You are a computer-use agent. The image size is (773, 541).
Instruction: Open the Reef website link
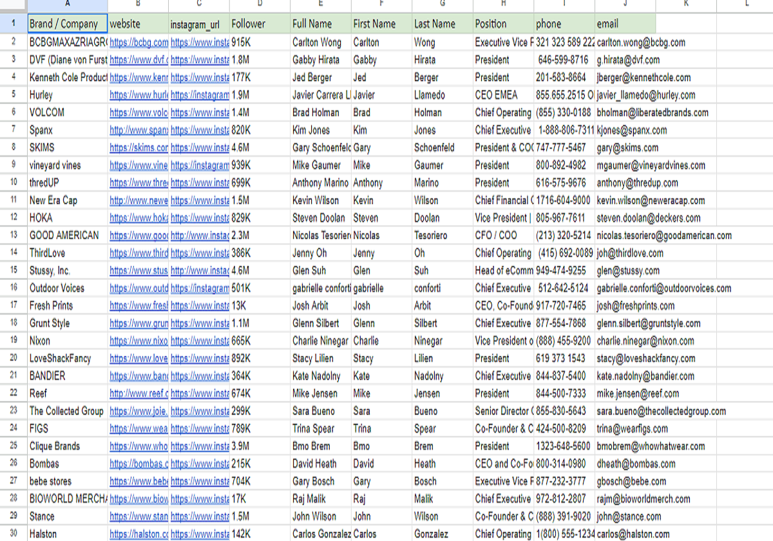pyautogui.click(x=139, y=393)
